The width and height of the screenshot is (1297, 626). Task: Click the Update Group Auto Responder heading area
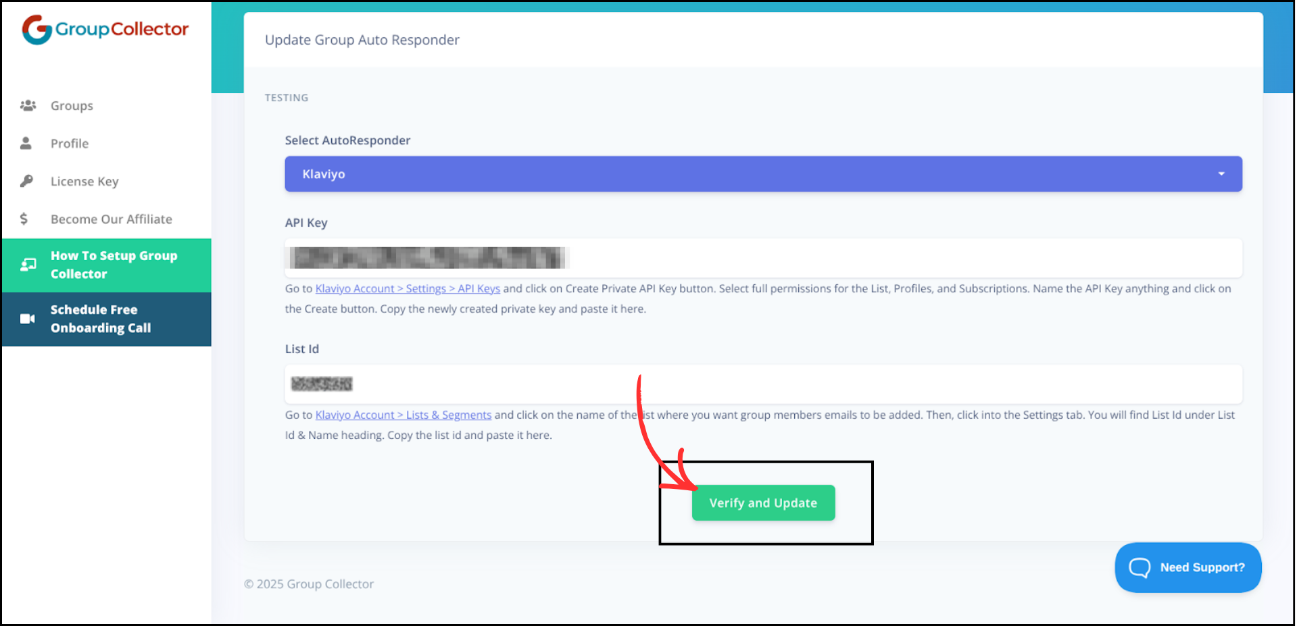click(x=362, y=40)
